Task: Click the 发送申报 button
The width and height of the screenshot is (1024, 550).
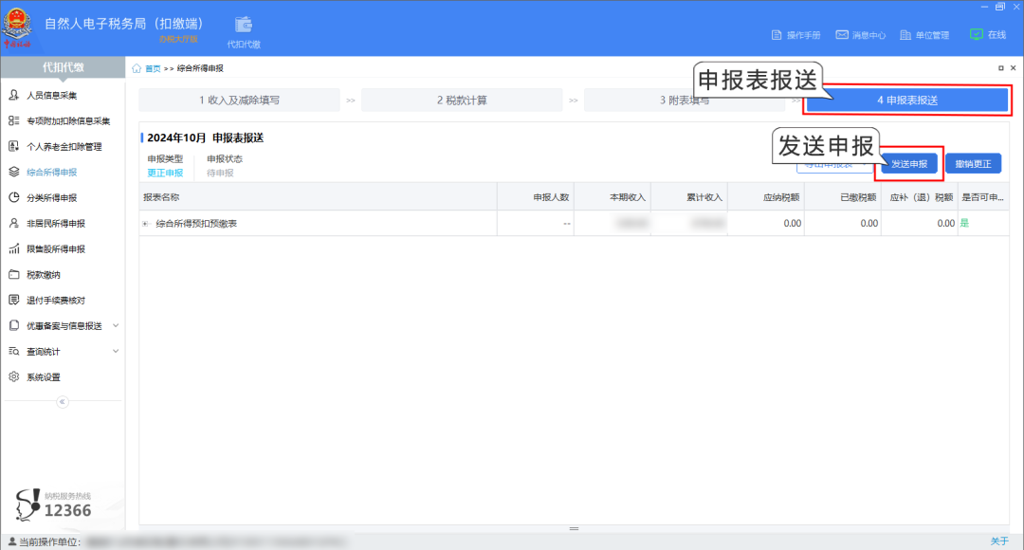Action: click(x=909, y=162)
